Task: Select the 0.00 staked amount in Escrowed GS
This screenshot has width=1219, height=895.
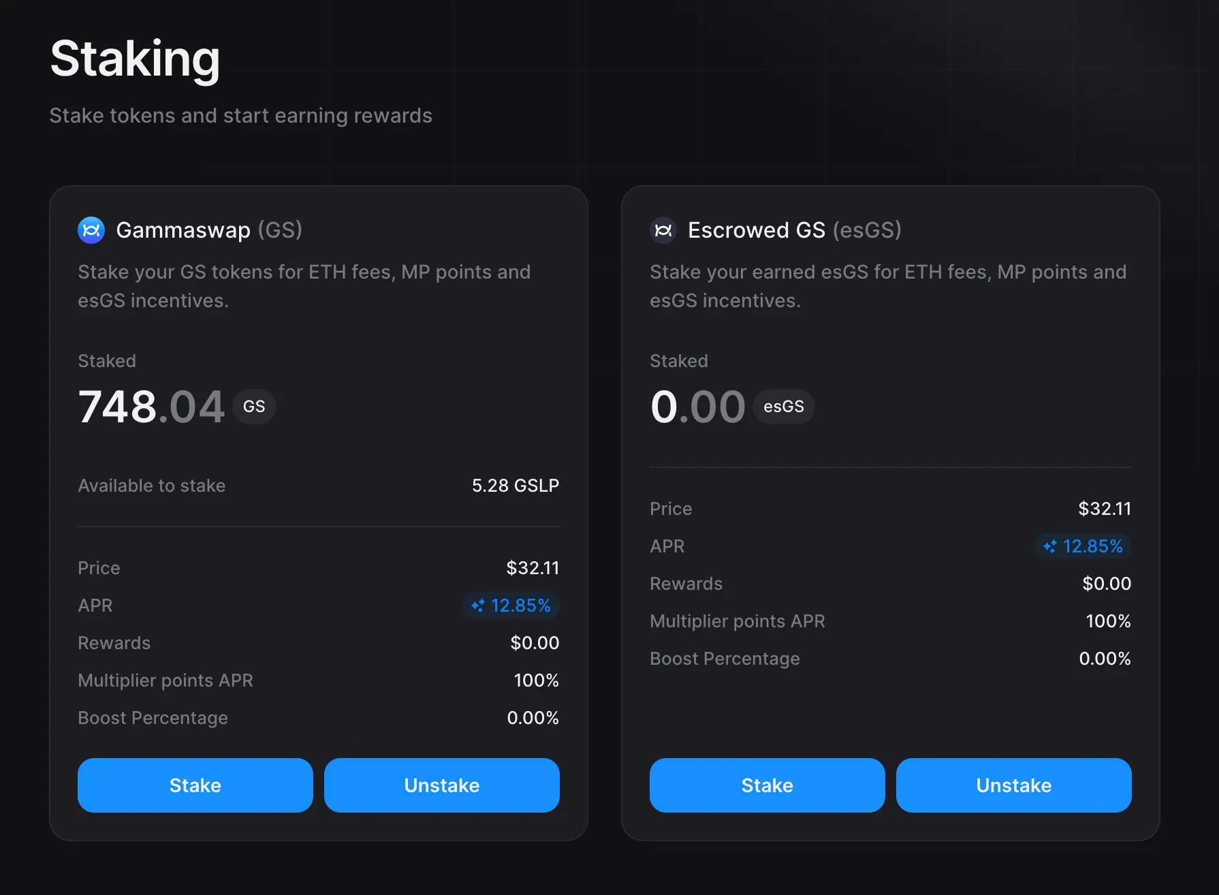Action: pyautogui.click(x=697, y=407)
